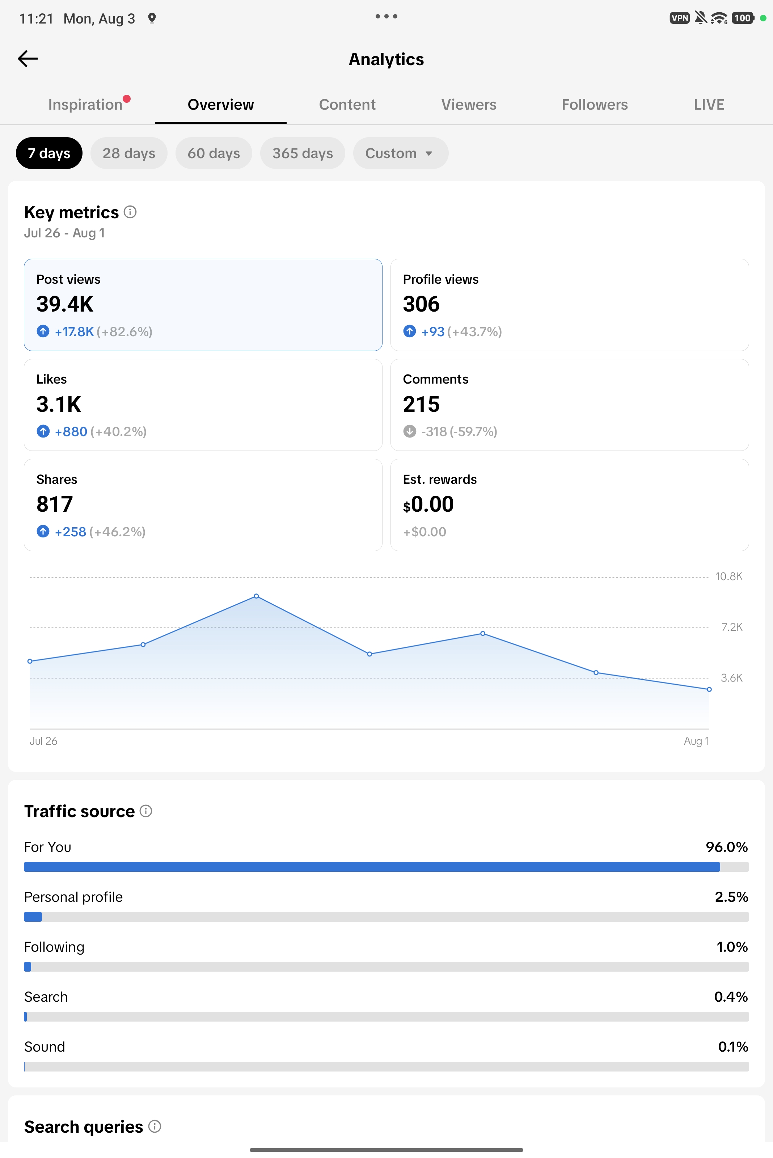Tap the For You traffic bar
This screenshot has width=773, height=1158.
[386, 867]
